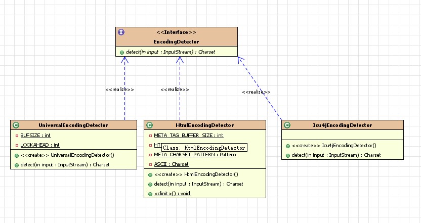Screen dimensions: 421x223
Task: Click the icon beside Icu4jEncodingDetector constructor
Action: pyautogui.click(x=288, y=146)
